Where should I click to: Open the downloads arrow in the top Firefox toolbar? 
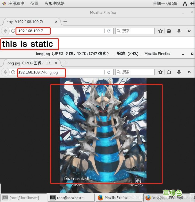point(179,31)
